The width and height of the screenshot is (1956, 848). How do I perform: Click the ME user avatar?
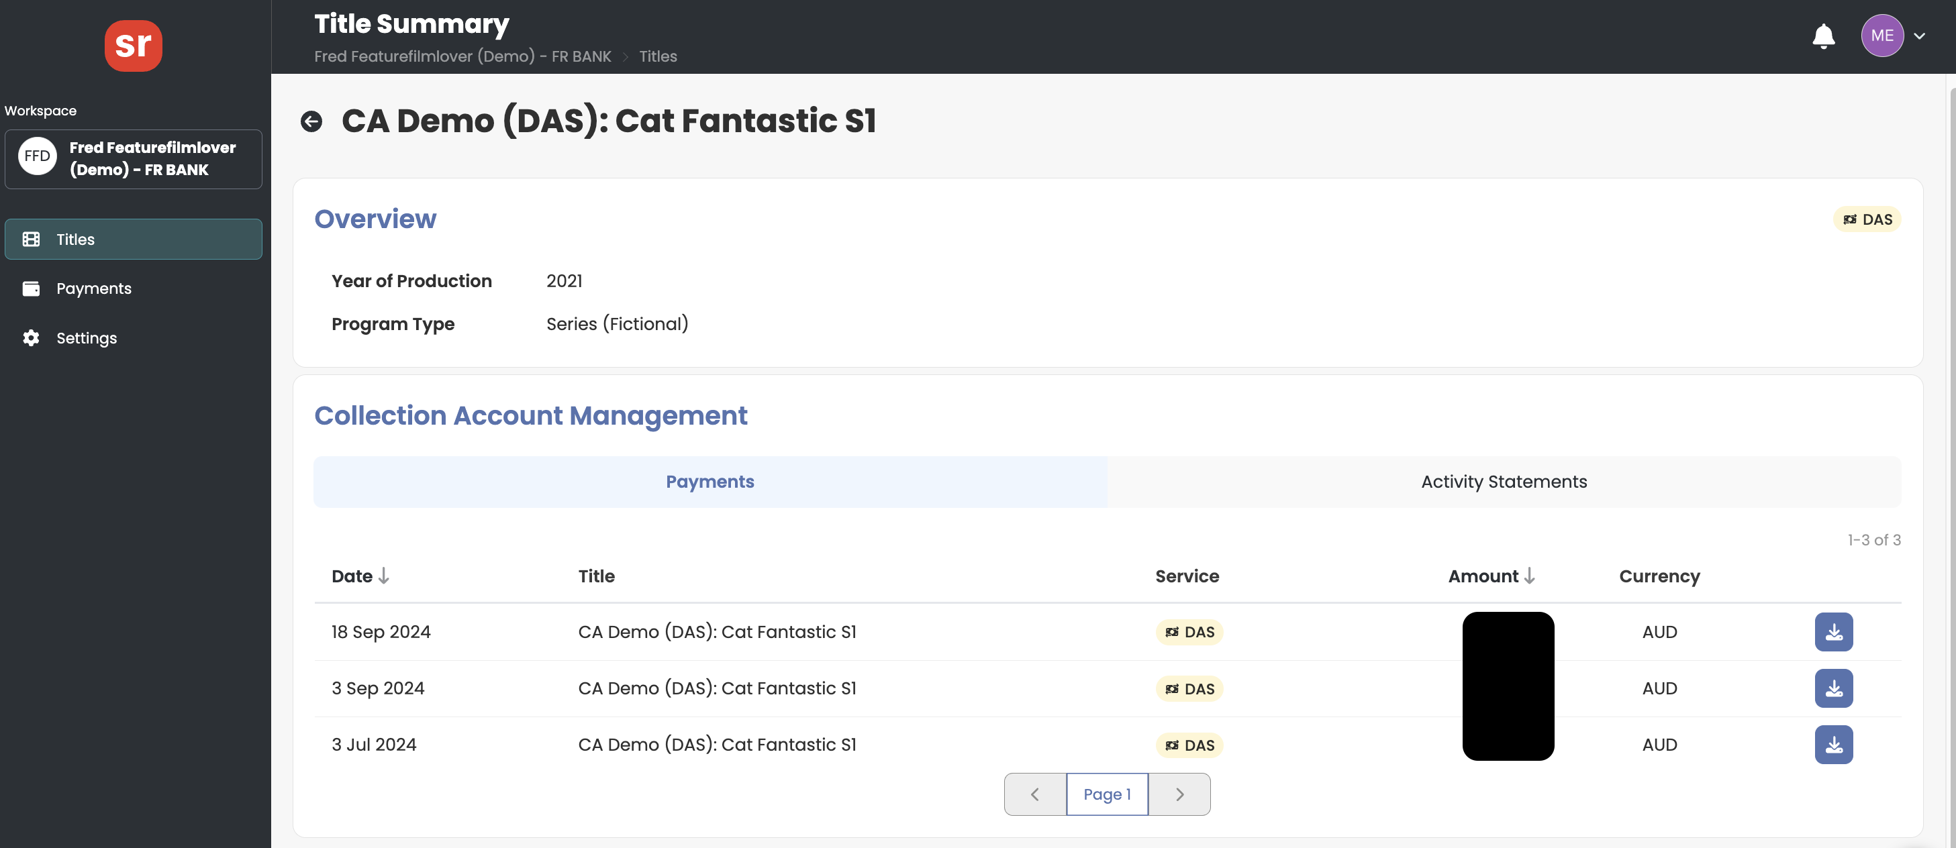(x=1881, y=36)
